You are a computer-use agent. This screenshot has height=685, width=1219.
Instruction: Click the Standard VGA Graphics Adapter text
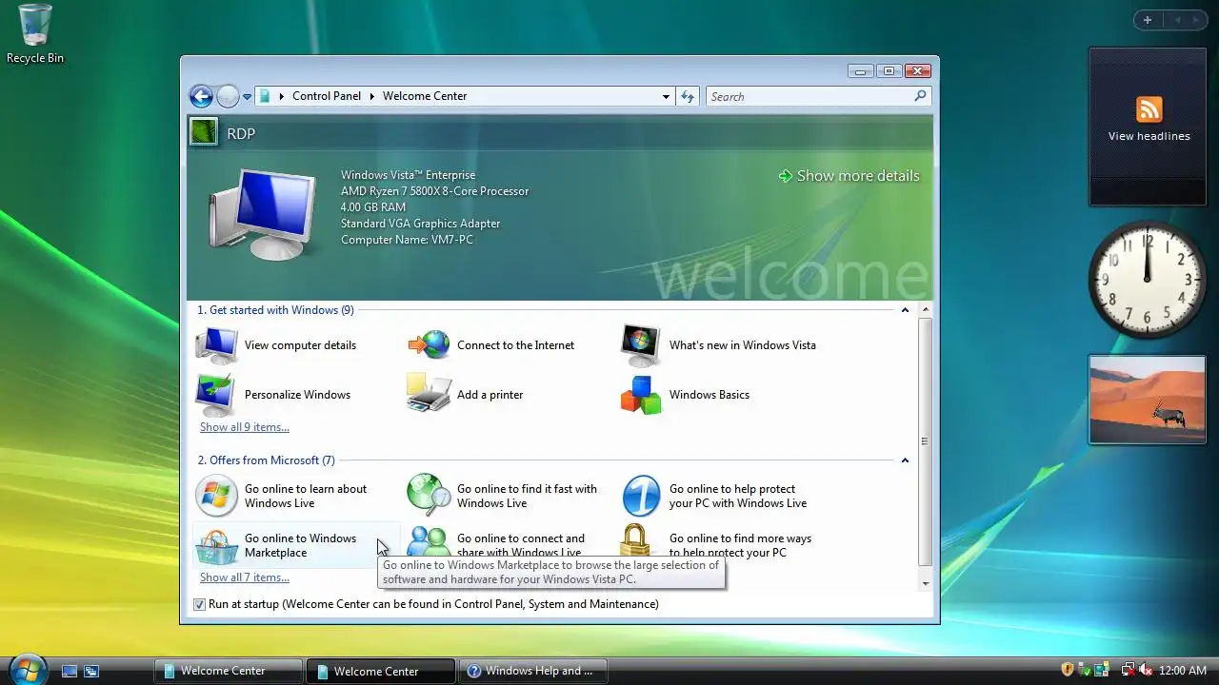(x=420, y=224)
